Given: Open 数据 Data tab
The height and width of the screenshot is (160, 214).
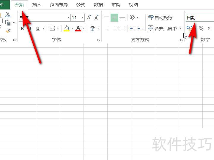Looking at the screenshot, I should [98, 5].
